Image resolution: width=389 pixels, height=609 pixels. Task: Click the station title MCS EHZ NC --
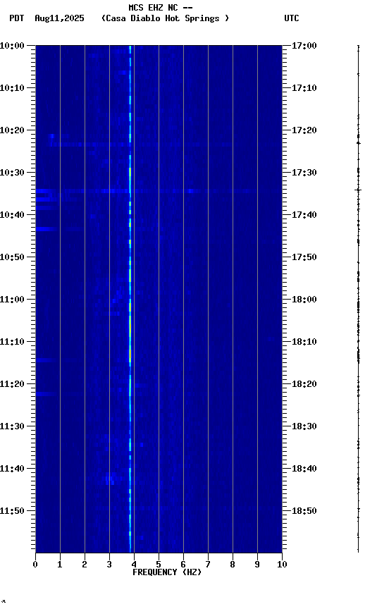[161, 8]
